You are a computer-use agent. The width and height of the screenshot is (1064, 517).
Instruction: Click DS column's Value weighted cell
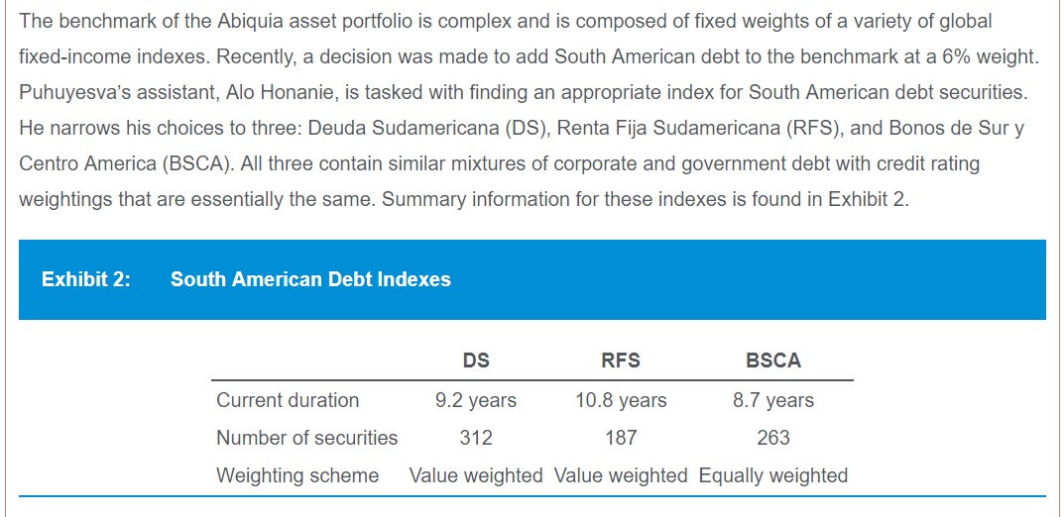click(x=476, y=475)
